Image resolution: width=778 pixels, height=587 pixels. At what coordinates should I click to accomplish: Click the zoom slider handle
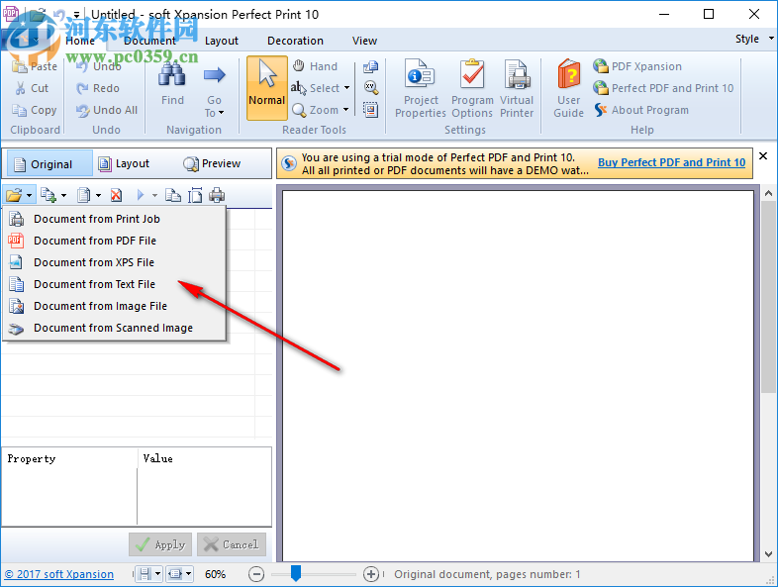click(296, 572)
